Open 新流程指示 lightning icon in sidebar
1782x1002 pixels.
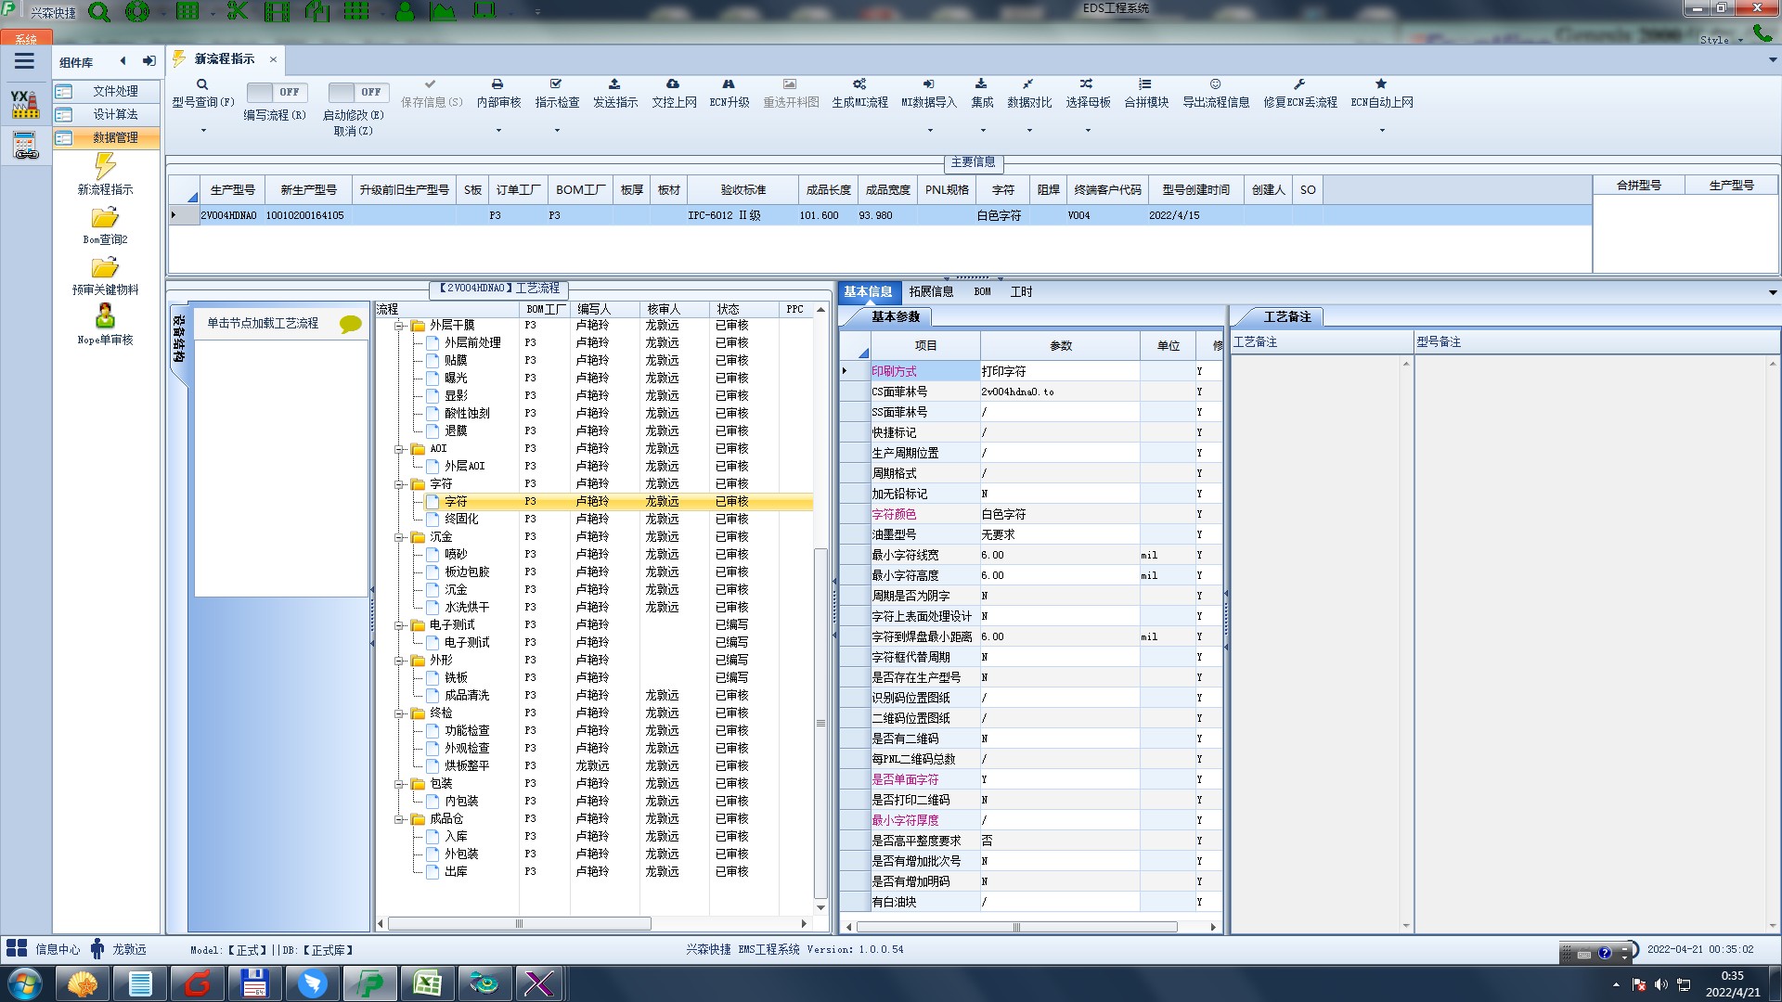point(105,167)
